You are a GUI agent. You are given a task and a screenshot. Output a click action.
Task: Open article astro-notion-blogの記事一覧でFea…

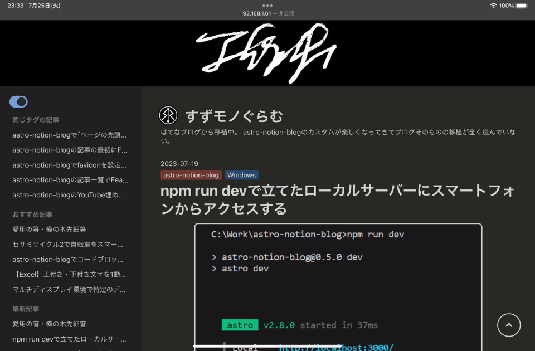coord(70,180)
